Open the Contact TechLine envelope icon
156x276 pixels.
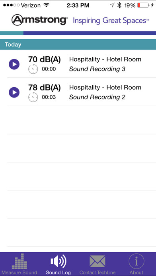click(x=97, y=261)
